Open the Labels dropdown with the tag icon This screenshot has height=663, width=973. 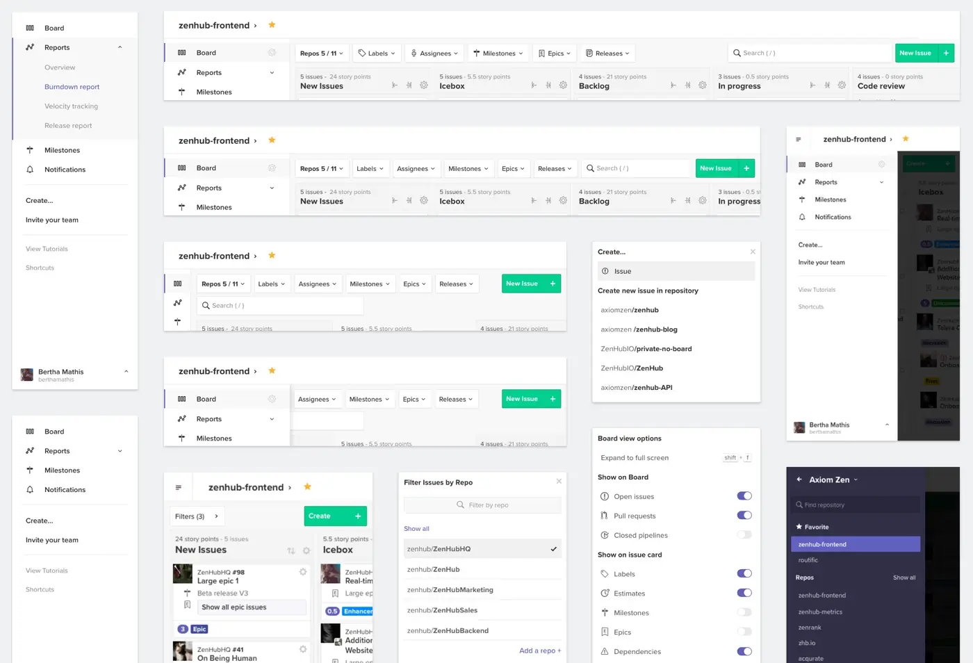click(x=377, y=53)
